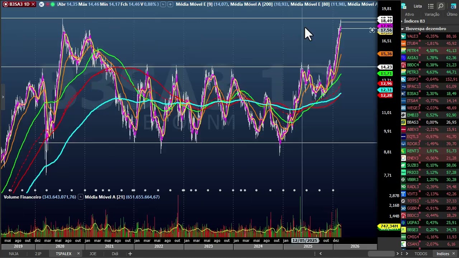Click the left arrow beside the chart scrollbar

tap(321, 254)
